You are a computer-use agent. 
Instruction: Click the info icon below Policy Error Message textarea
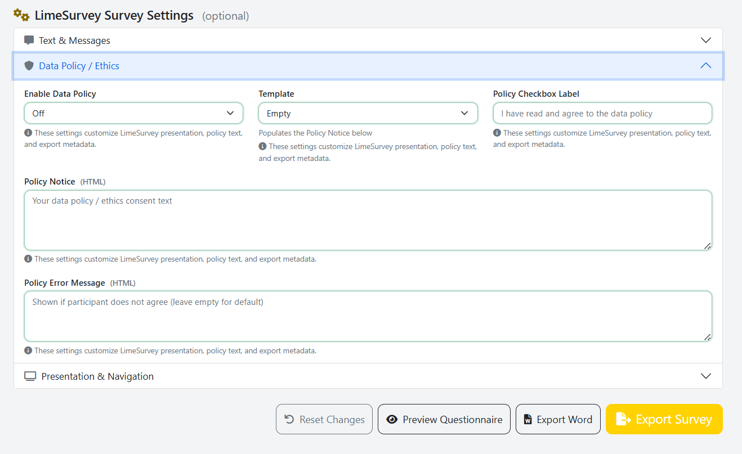coord(28,350)
